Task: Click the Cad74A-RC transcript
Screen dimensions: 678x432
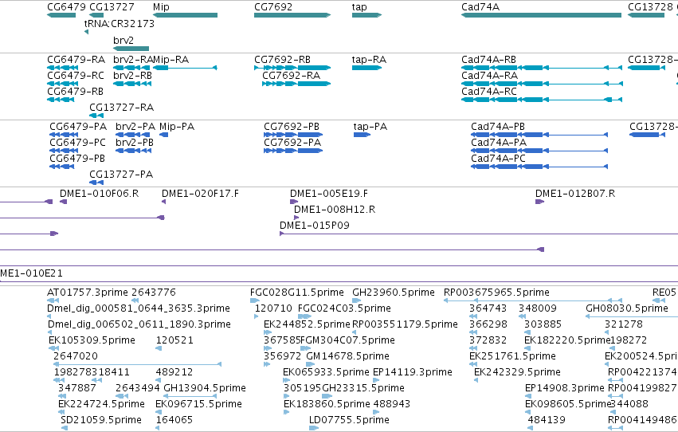Action: click(x=541, y=100)
